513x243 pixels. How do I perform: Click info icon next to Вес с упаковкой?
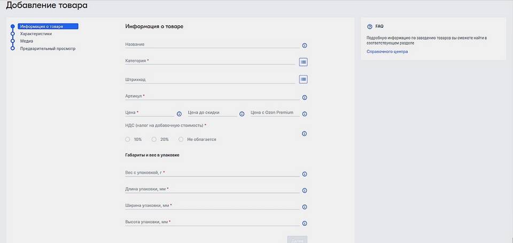[x=305, y=174]
